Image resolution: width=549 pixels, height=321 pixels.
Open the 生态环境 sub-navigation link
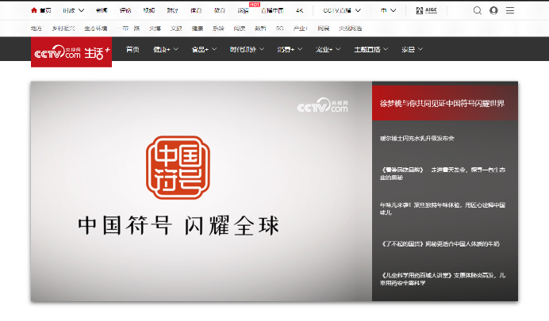click(95, 29)
